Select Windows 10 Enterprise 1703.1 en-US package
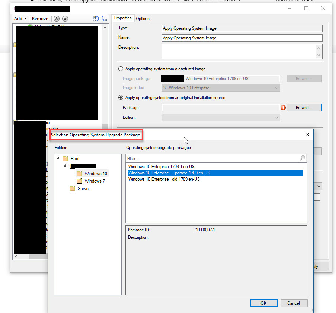Image resolution: width=336 pixels, height=313 pixels. [161, 167]
